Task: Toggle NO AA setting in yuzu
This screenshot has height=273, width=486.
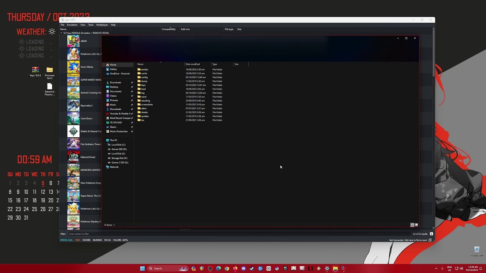Action: [x=107, y=240]
